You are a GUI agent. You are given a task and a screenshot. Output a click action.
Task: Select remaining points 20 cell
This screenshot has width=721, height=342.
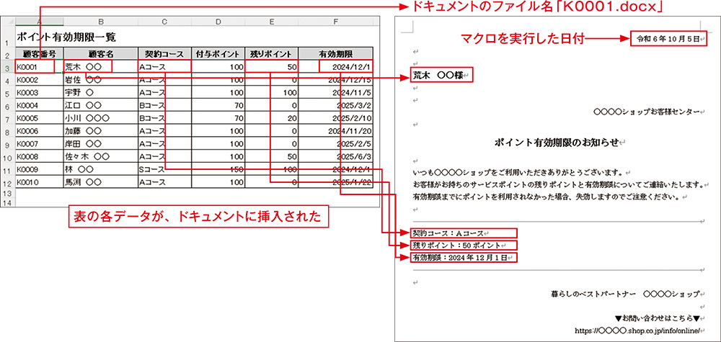(x=272, y=118)
